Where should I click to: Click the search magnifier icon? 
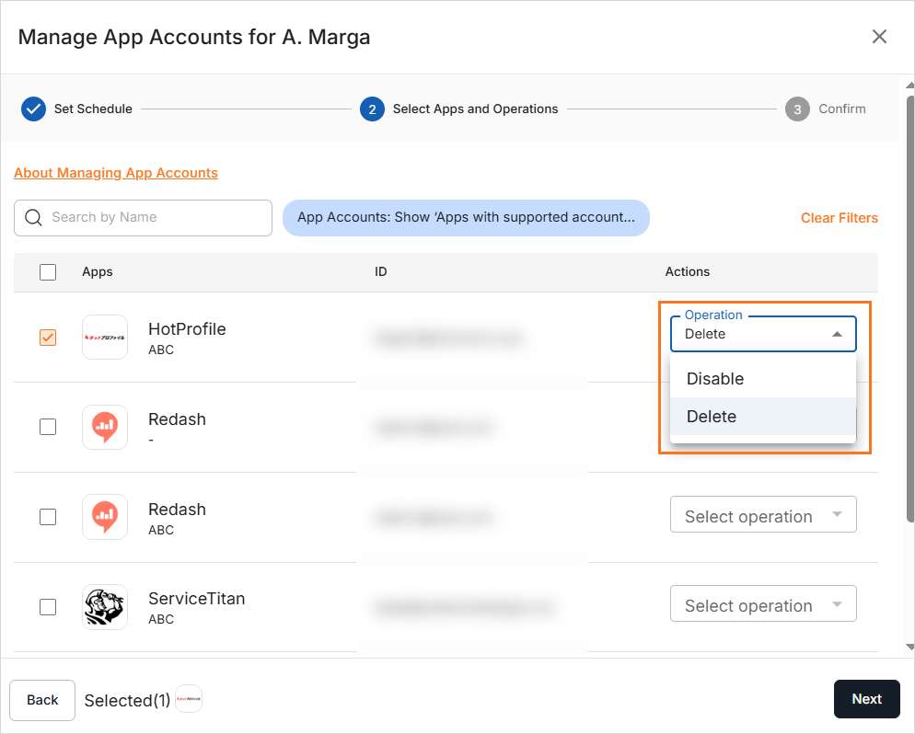tap(34, 218)
